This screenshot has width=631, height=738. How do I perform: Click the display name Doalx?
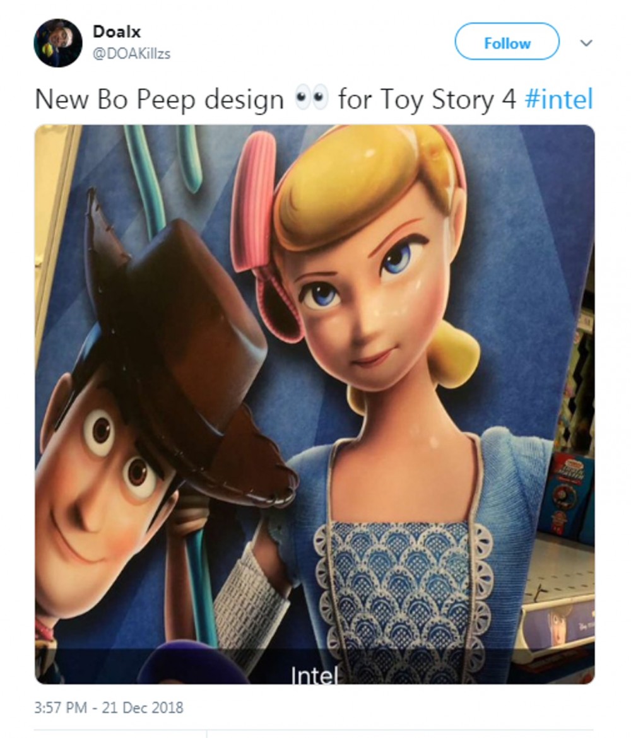click(116, 32)
